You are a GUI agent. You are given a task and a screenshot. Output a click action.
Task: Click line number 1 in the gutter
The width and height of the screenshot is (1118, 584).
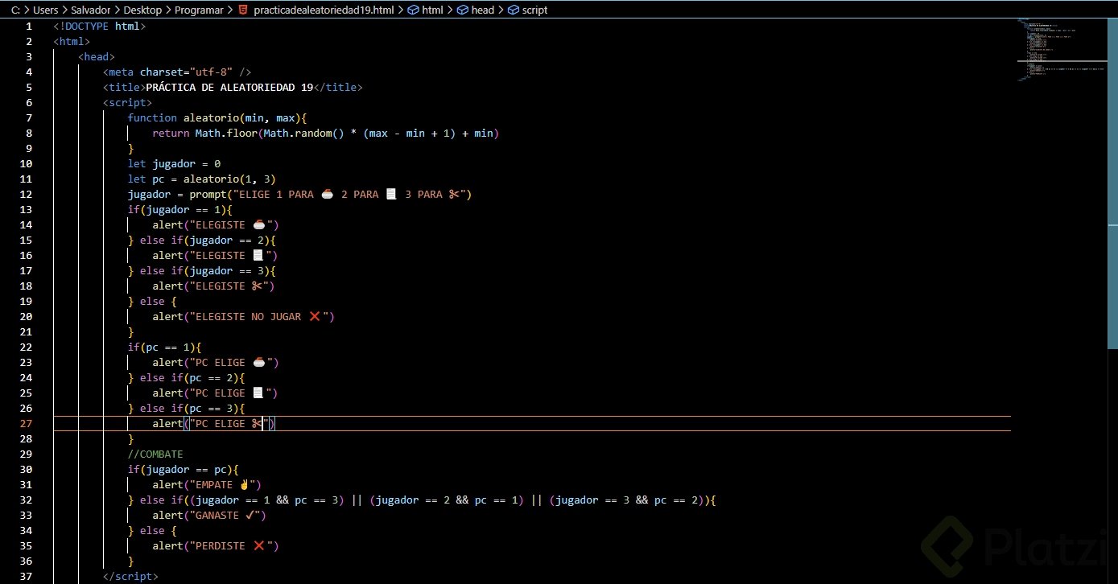[x=29, y=26]
